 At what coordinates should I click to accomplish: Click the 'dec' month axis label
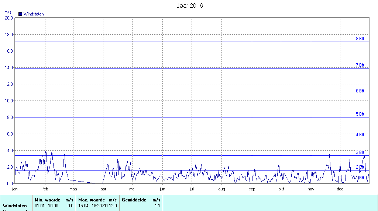pyautogui.click(x=340, y=189)
